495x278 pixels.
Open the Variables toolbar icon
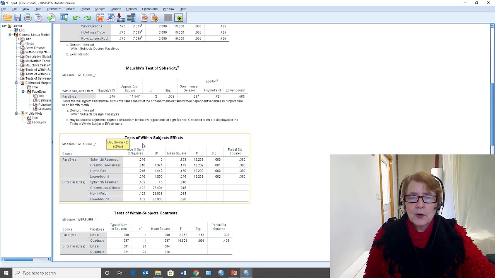[131, 18]
